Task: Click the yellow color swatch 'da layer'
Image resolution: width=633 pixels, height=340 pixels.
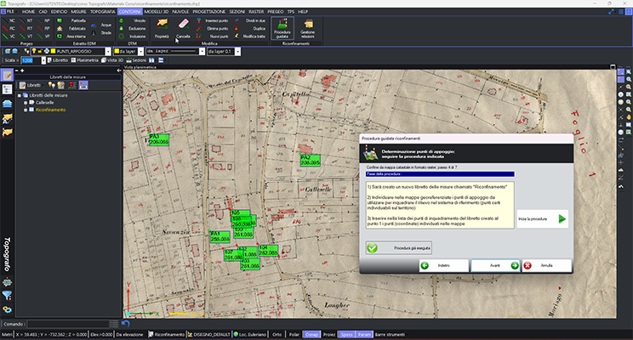Action: click(116, 51)
